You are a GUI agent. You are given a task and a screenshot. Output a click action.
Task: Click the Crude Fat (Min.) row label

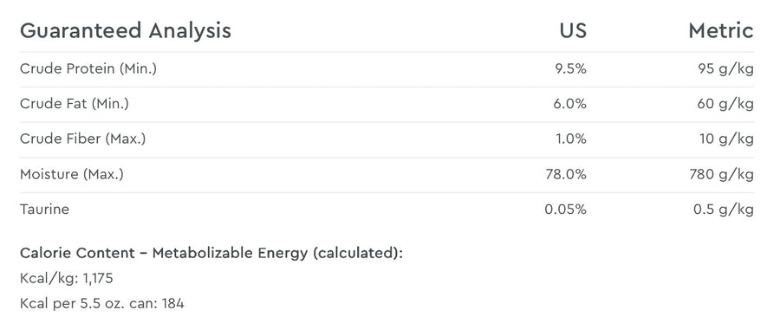pyautogui.click(x=75, y=104)
